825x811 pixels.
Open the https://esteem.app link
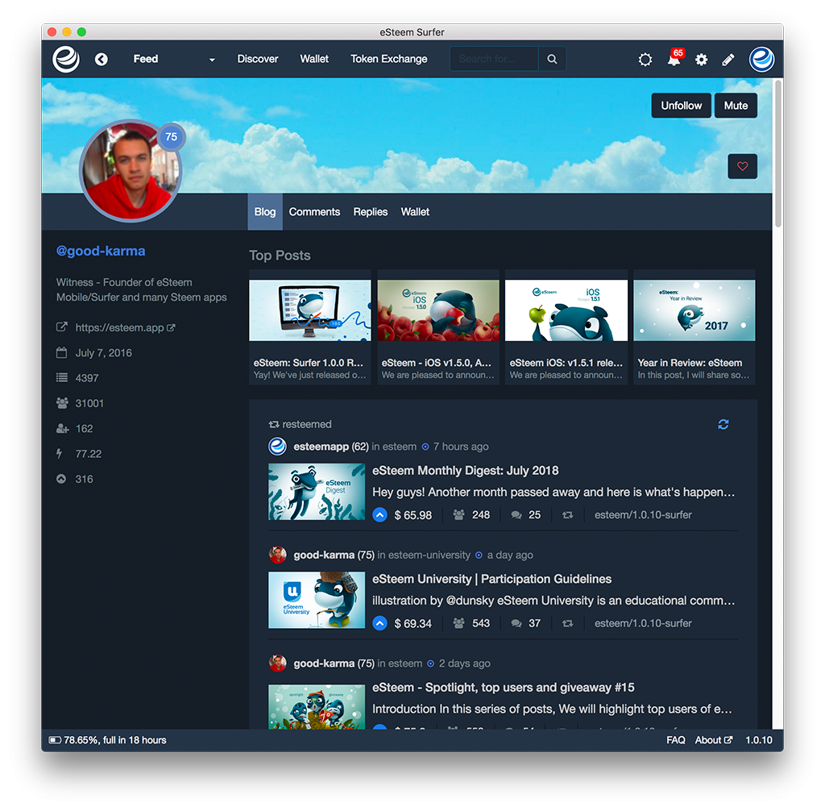(125, 327)
